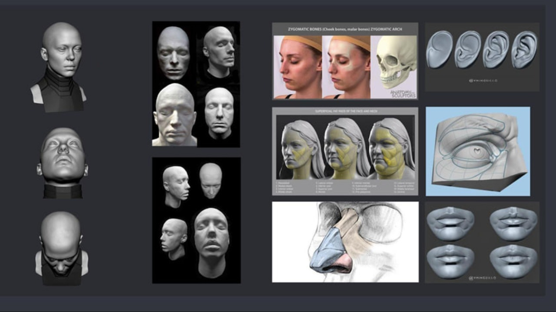The height and width of the screenshot is (312, 556).
Task: Select the first blocked-out ear sculpt
Action: 439,49
